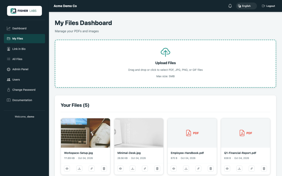Image resolution: width=282 pixels, height=176 pixels.
Task: Select My Files in the sidebar
Action: point(25,38)
